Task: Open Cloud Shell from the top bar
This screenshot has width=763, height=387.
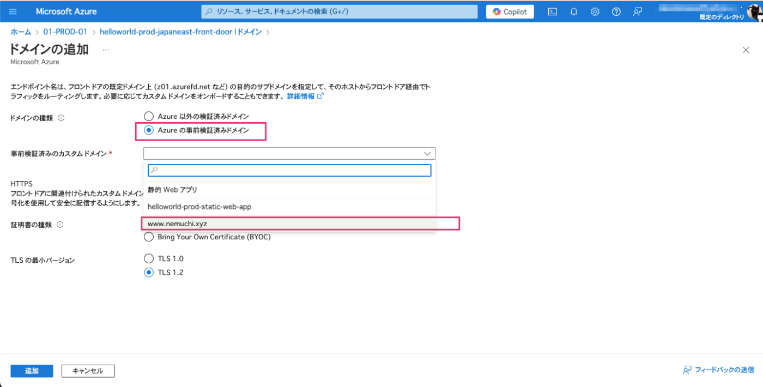Action: 552,11
